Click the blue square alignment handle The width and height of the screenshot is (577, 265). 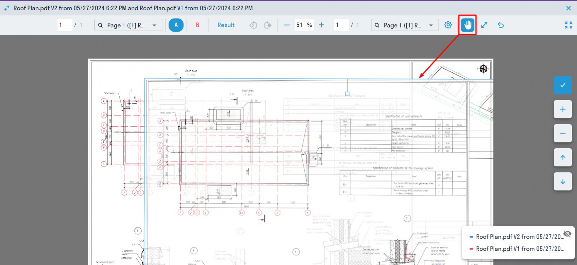click(x=347, y=94)
